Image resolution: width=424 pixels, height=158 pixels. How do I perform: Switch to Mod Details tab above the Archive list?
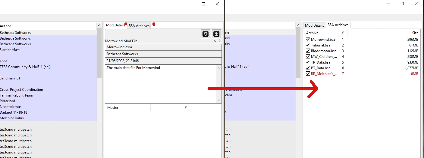click(314, 25)
